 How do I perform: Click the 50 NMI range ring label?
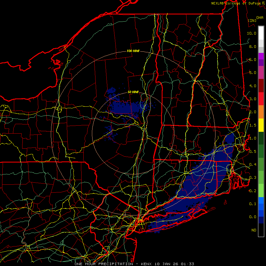[x=133, y=92]
